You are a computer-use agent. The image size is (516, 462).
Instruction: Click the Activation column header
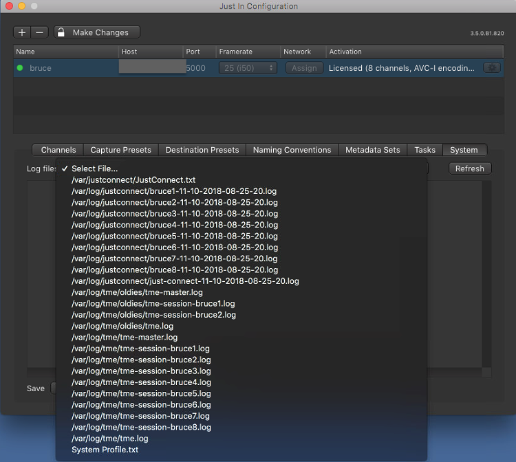coord(415,52)
